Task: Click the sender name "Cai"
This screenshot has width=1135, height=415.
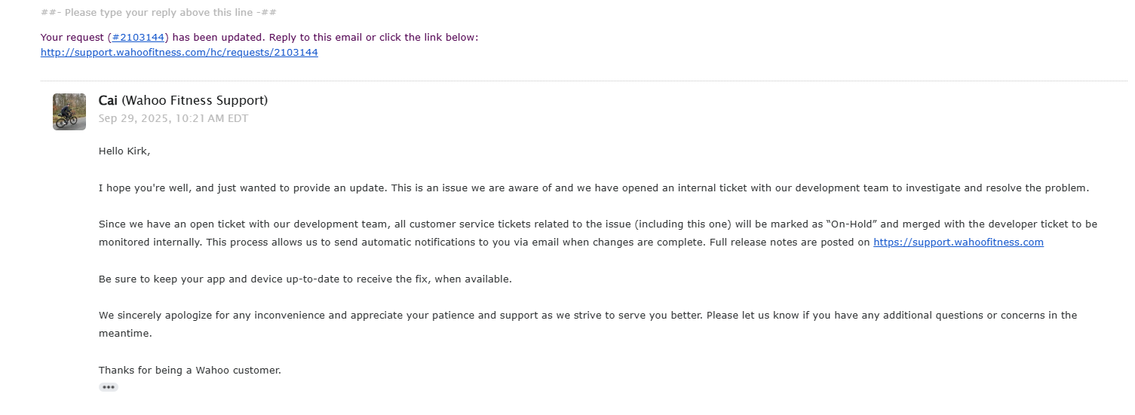Action: (108, 101)
